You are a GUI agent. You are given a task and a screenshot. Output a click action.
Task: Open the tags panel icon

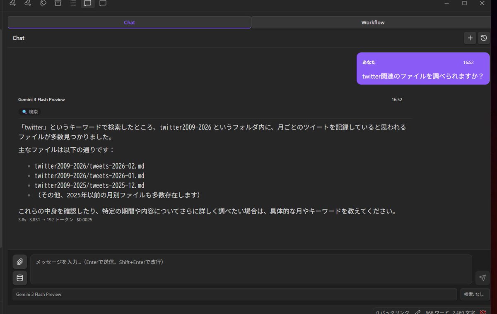point(43,3)
